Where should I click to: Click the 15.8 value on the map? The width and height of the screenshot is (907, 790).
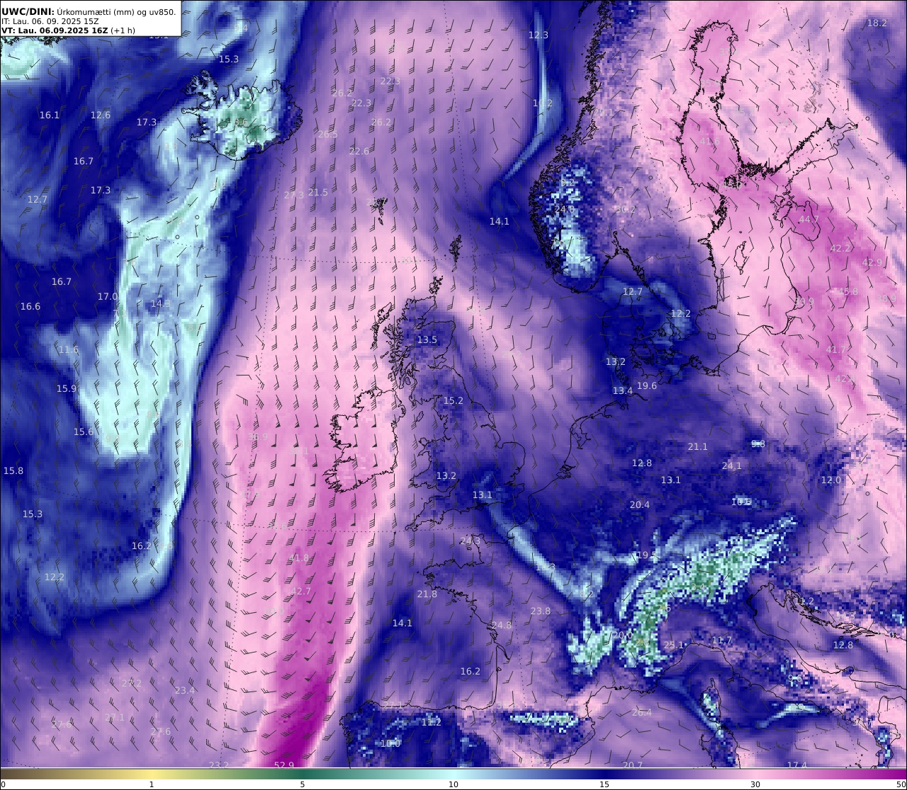(x=13, y=470)
